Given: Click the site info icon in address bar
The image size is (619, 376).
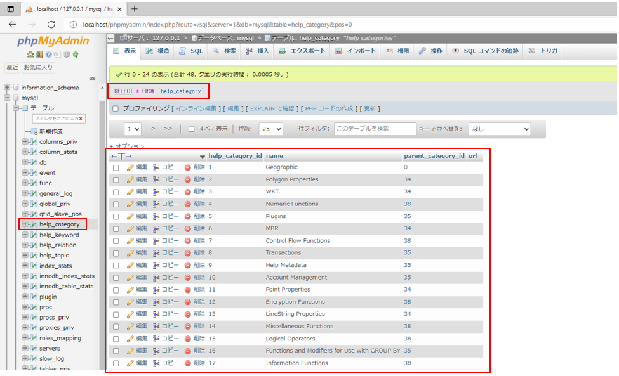Looking at the screenshot, I should click(74, 25).
